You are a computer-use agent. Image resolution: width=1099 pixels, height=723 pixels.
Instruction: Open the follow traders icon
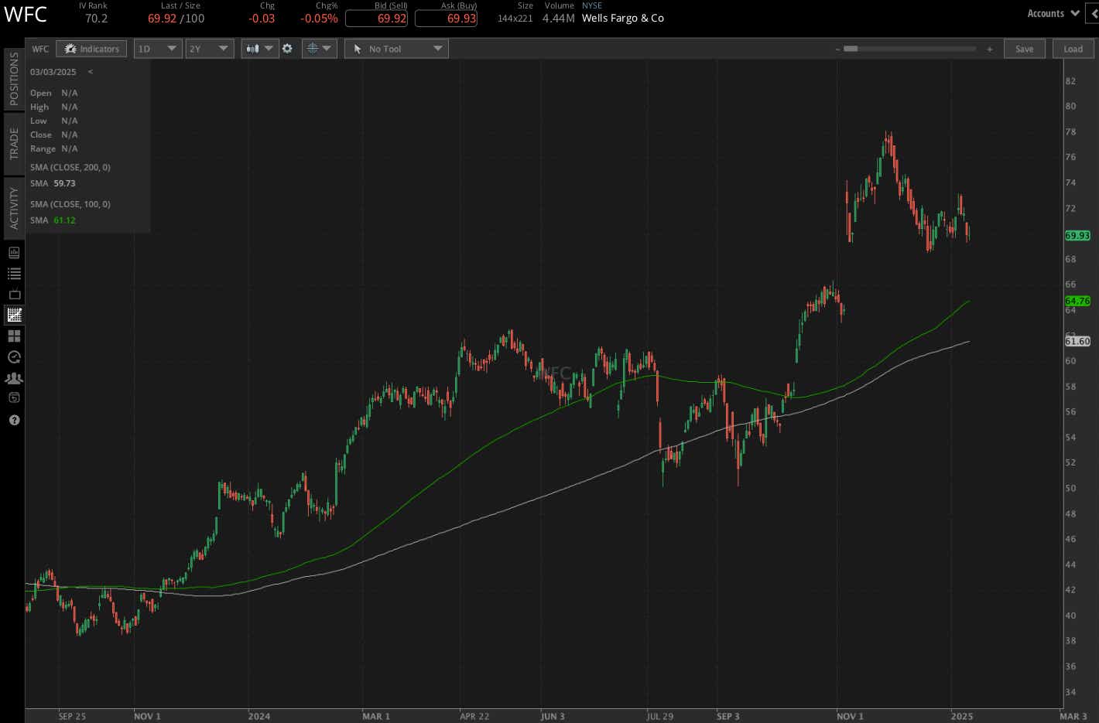(x=12, y=378)
